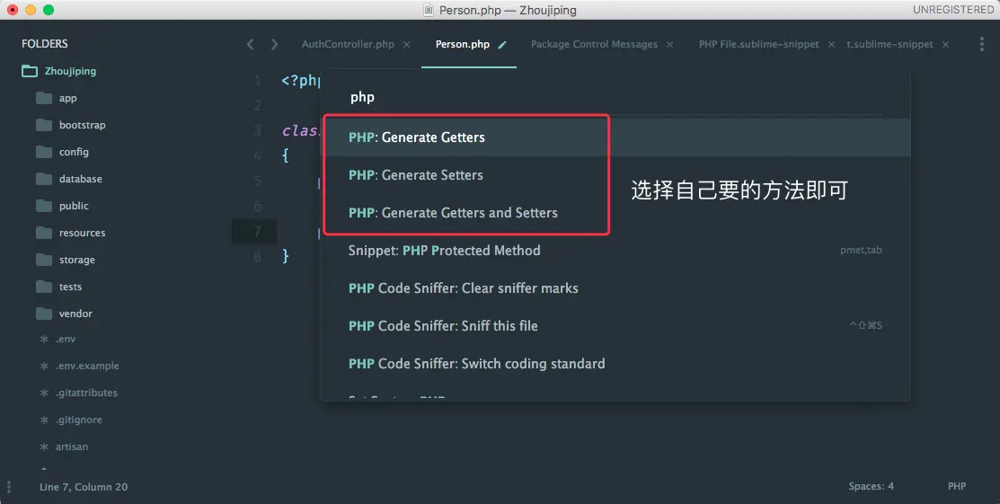The height and width of the screenshot is (504, 1000).
Task: Close the Package Control Messages tab
Action: (669, 45)
